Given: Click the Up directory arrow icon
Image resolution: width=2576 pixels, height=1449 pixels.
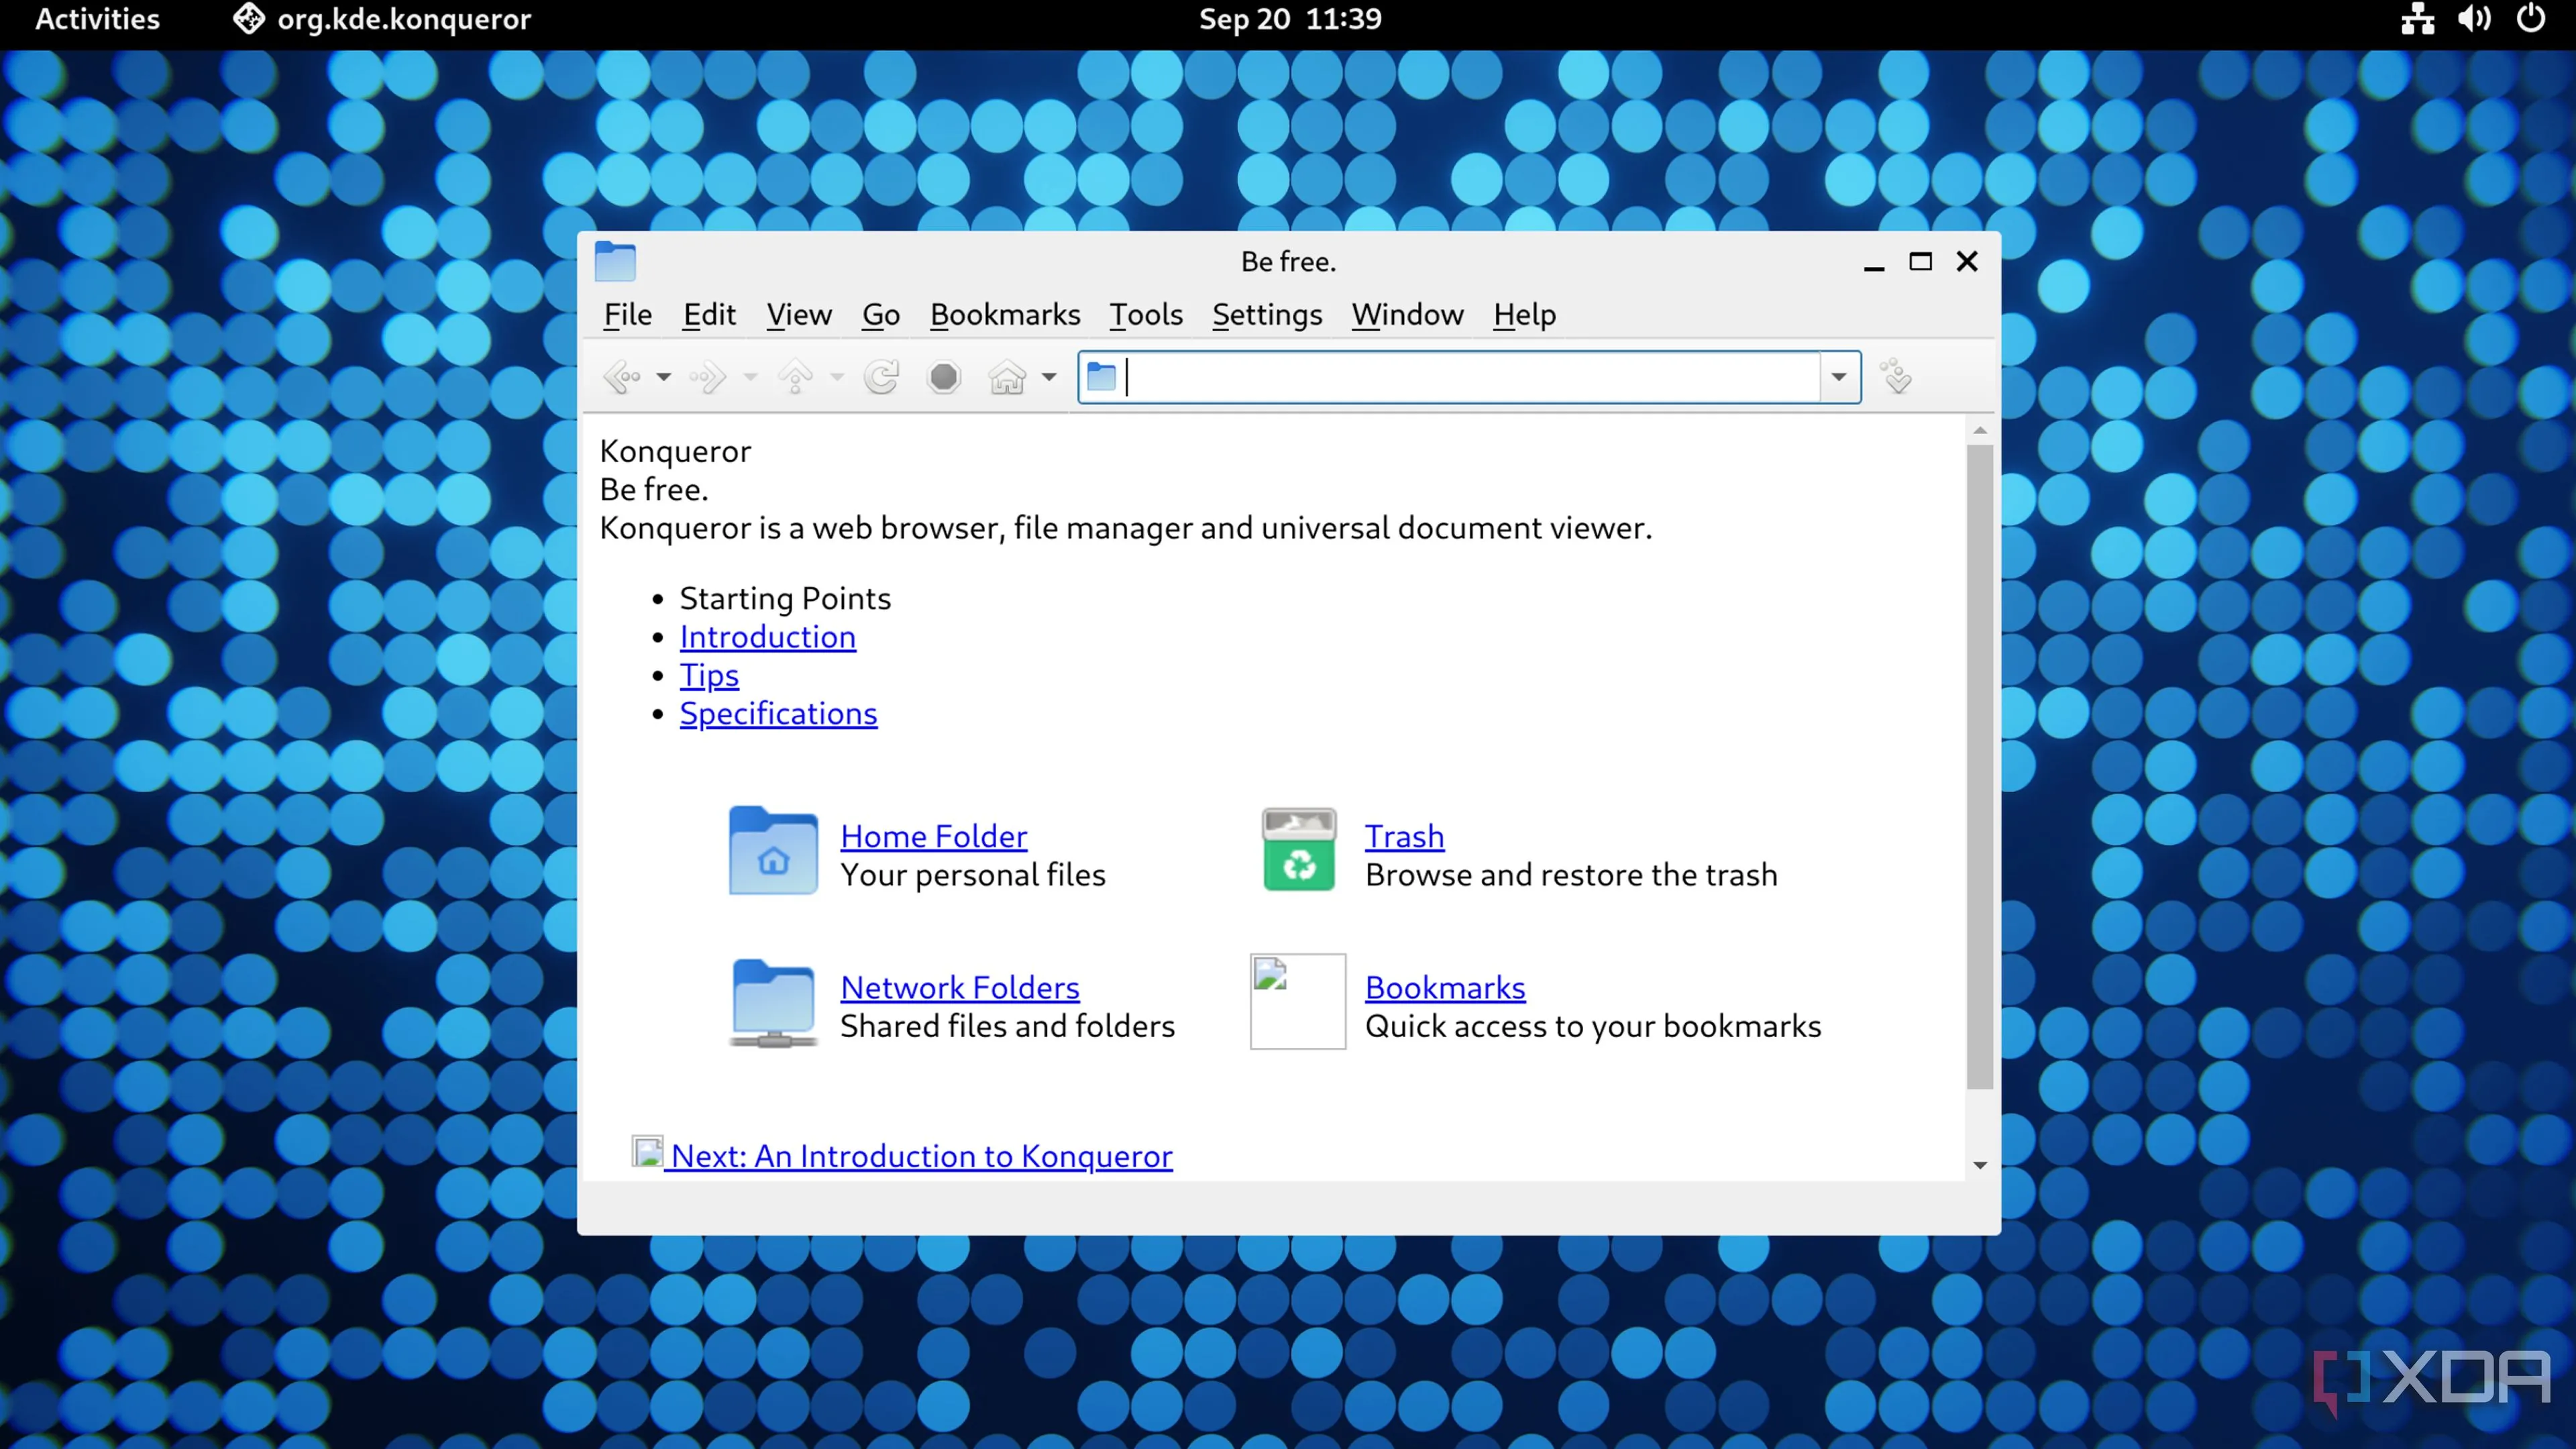Looking at the screenshot, I should (x=795, y=377).
